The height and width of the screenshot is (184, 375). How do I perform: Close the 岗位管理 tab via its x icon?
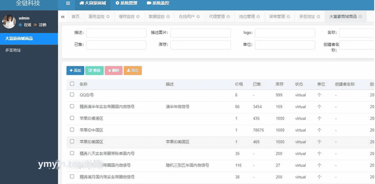point(258,17)
